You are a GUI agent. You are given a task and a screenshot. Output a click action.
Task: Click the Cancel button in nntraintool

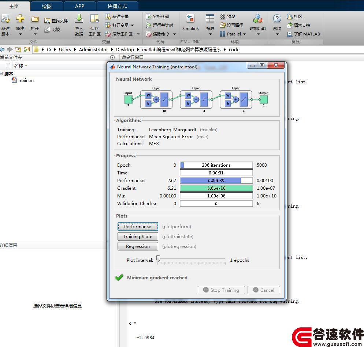coord(264,290)
